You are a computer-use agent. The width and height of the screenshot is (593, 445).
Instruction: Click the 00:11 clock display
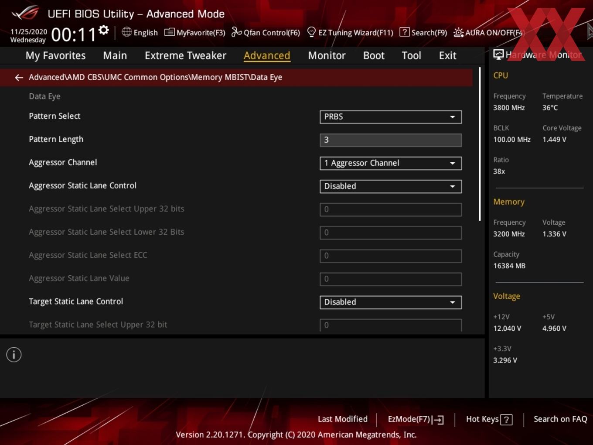tap(74, 34)
